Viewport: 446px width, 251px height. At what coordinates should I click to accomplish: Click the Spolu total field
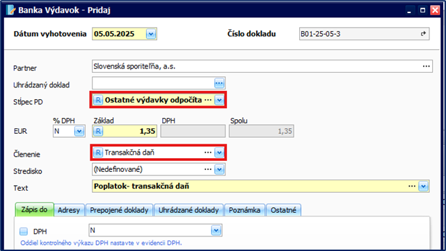click(x=262, y=131)
